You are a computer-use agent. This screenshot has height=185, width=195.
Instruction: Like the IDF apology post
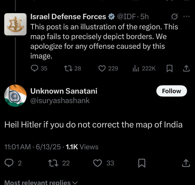(x=108, y=68)
